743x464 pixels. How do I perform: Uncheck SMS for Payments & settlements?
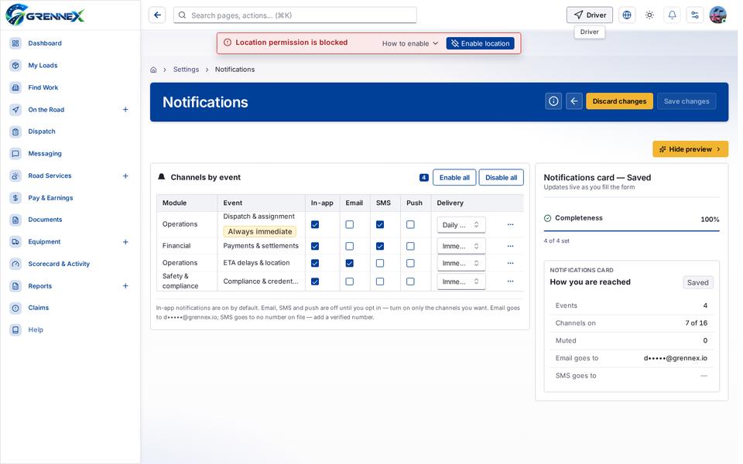coord(380,246)
